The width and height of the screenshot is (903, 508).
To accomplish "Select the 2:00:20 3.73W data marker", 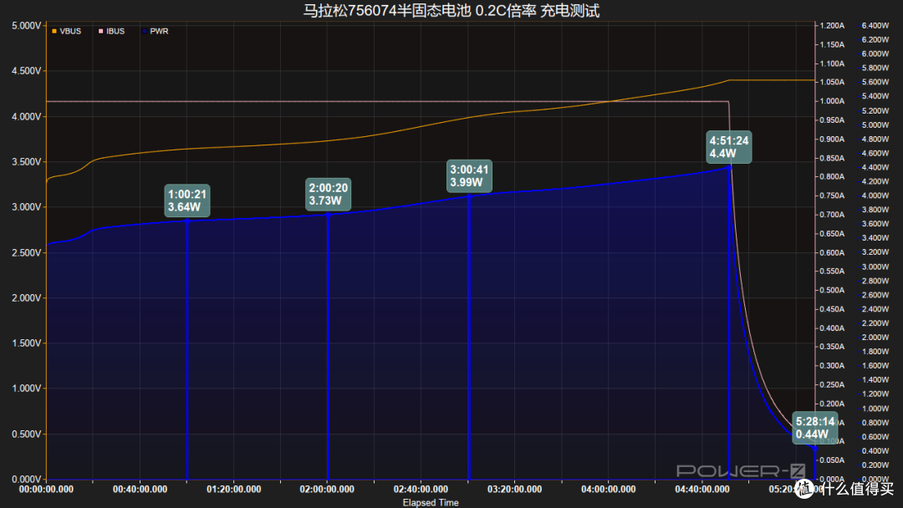I will 328,195.
